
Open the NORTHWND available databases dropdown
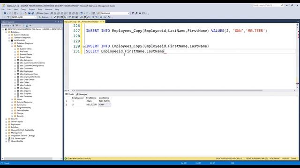[36, 17]
